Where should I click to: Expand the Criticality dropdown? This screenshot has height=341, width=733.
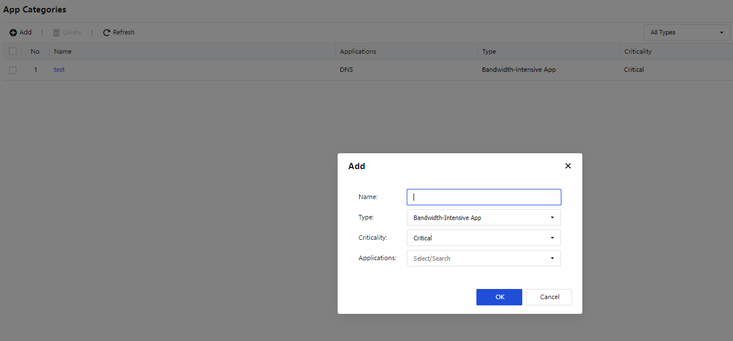coord(483,238)
